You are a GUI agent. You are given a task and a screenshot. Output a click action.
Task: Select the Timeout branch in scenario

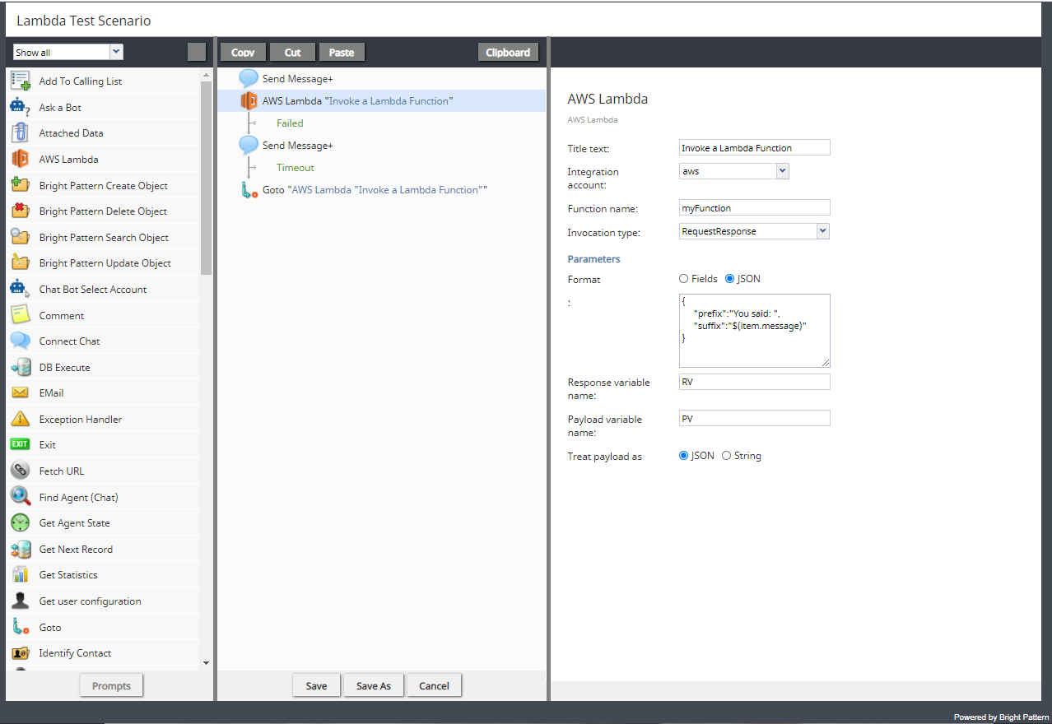pos(295,167)
